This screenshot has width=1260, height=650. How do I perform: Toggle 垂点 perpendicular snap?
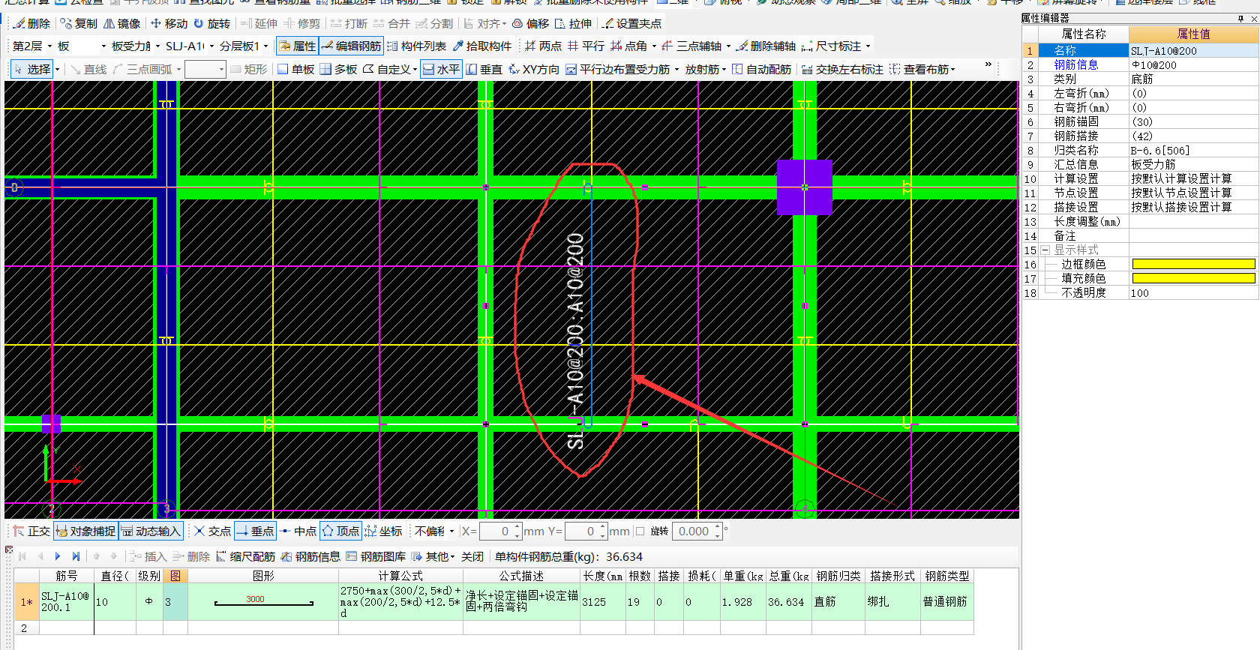coord(256,531)
